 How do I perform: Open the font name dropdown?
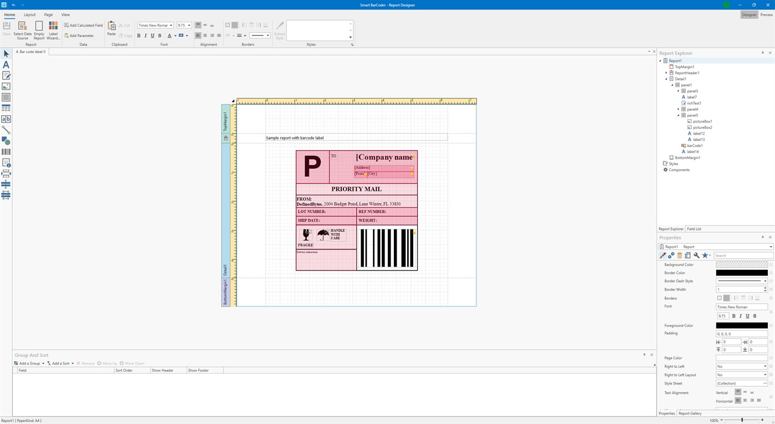tap(172, 25)
